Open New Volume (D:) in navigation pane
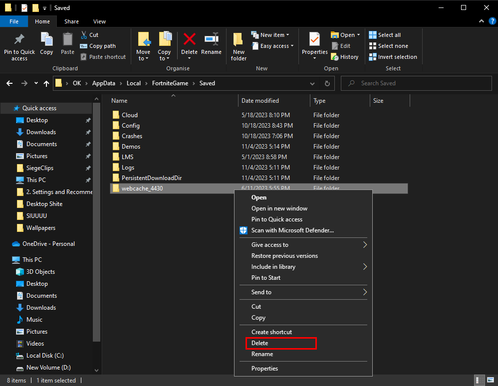This screenshot has height=386, width=498. [48, 368]
